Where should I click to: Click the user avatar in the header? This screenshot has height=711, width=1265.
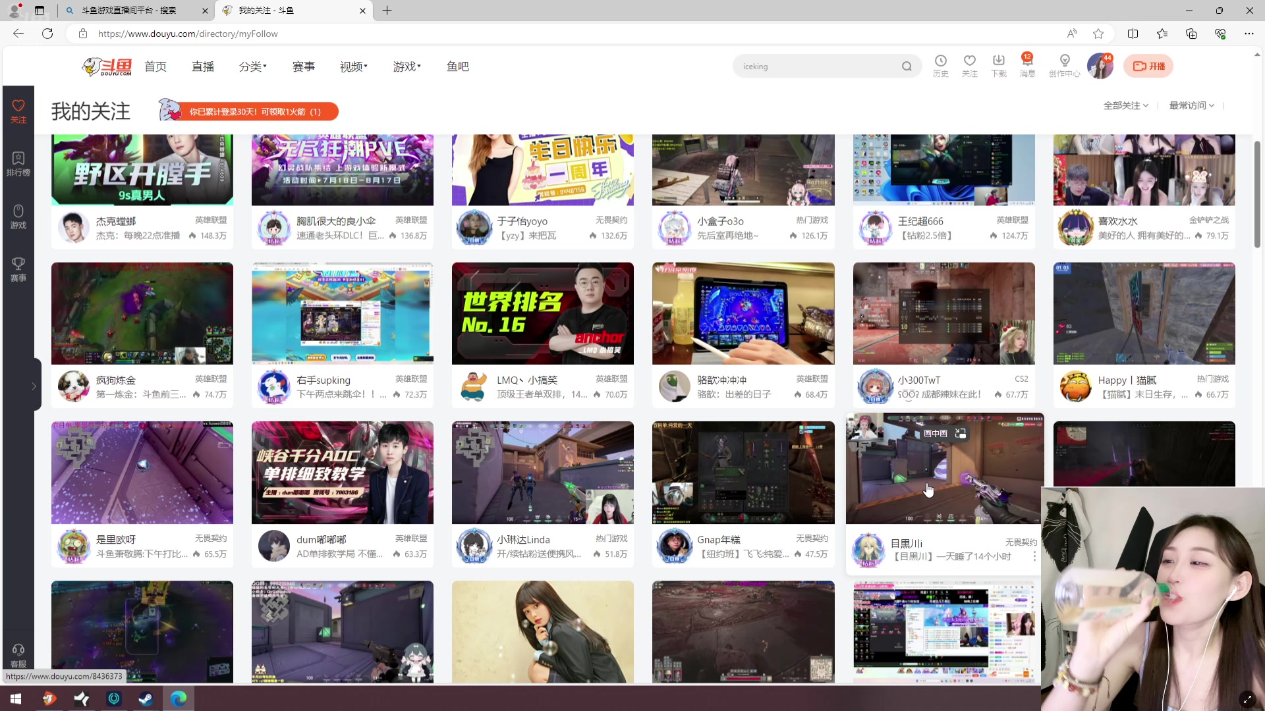1100,66
